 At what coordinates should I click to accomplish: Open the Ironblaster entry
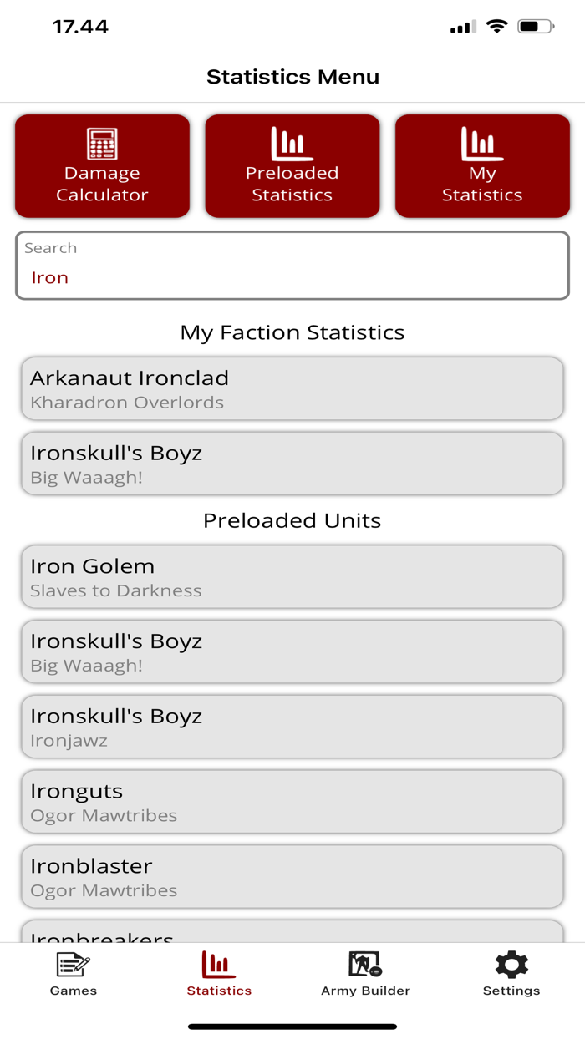click(292, 876)
